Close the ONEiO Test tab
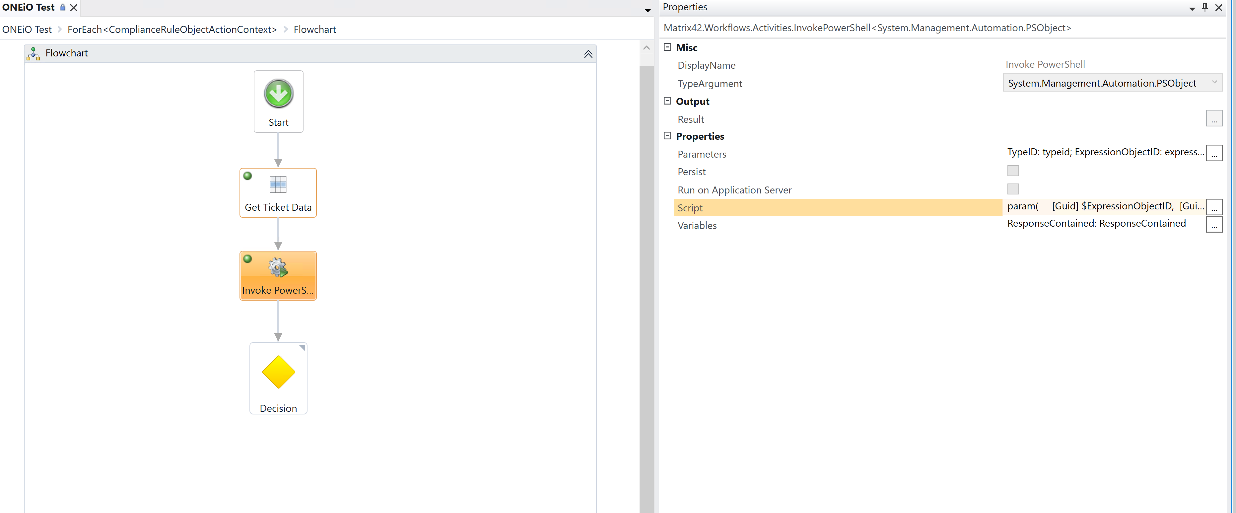1236x513 pixels. point(73,8)
